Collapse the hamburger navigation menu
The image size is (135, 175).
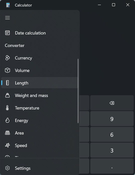[x=7, y=18]
